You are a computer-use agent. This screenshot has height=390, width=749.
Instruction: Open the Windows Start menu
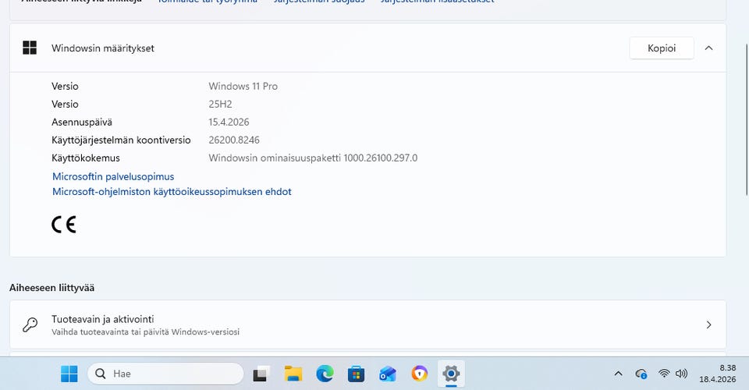point(69,374)
